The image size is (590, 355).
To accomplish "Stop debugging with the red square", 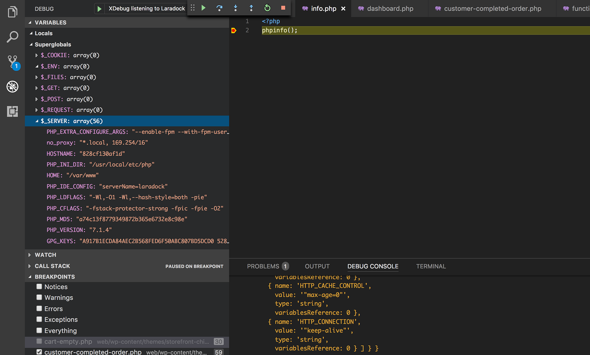I will pyautogui.click(x=283, y=8).
